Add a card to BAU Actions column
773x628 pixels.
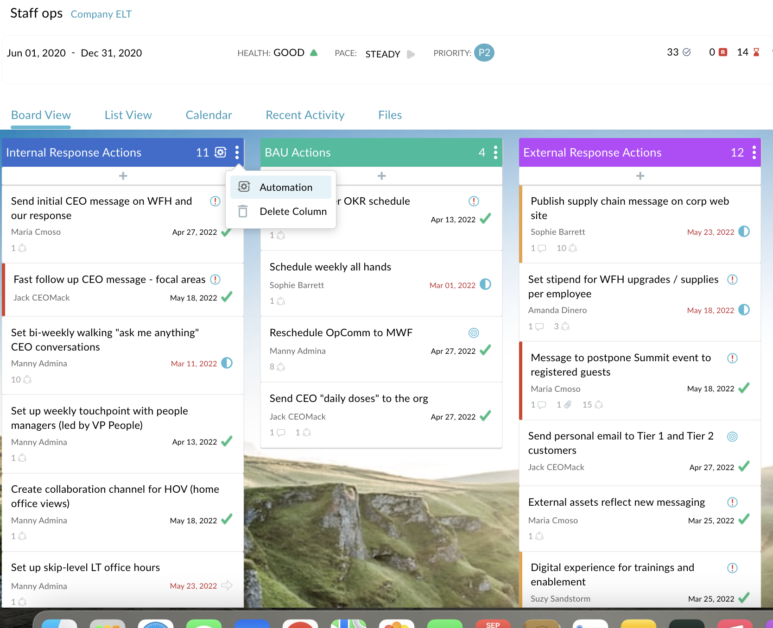[x=381, y=176]
